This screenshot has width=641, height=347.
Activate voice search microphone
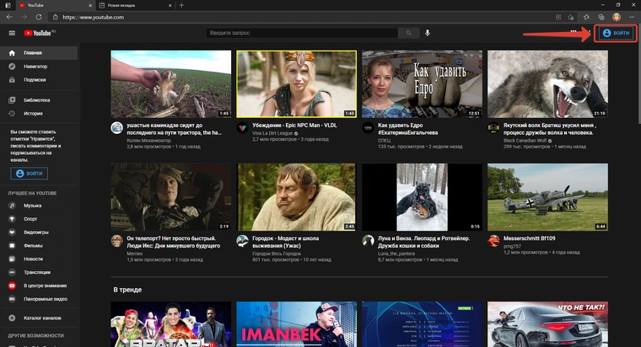(x=428, y=33)
